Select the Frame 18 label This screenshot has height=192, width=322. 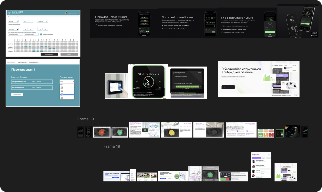tap(112, 146)
